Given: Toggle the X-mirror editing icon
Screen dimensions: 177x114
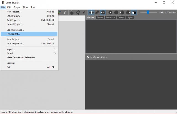Looking at the screenshot, I should pos(92,12).
